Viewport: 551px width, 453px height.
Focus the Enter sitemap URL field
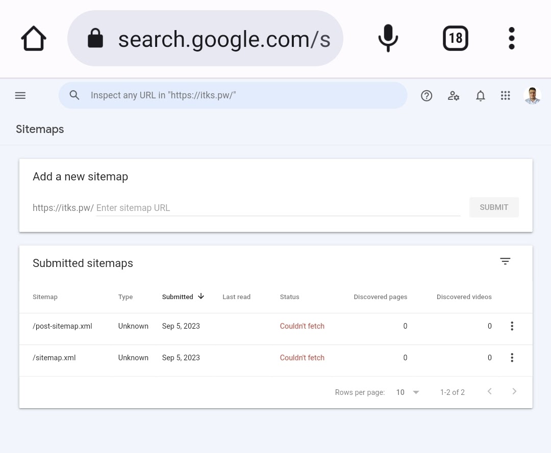point(278,208)
